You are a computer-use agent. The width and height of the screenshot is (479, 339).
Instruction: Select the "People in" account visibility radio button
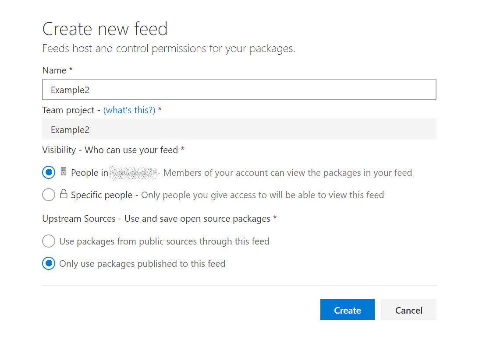[x=49, y=172]
